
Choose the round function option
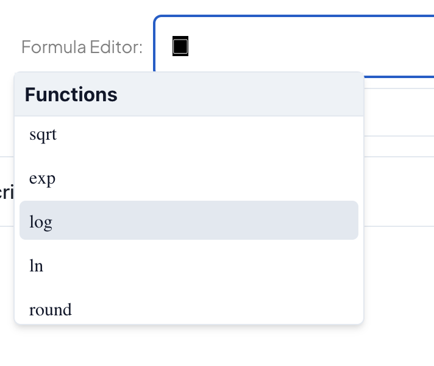[x=51, y=309]
